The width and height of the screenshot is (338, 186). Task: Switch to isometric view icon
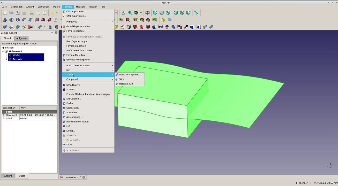pos(147,13)
